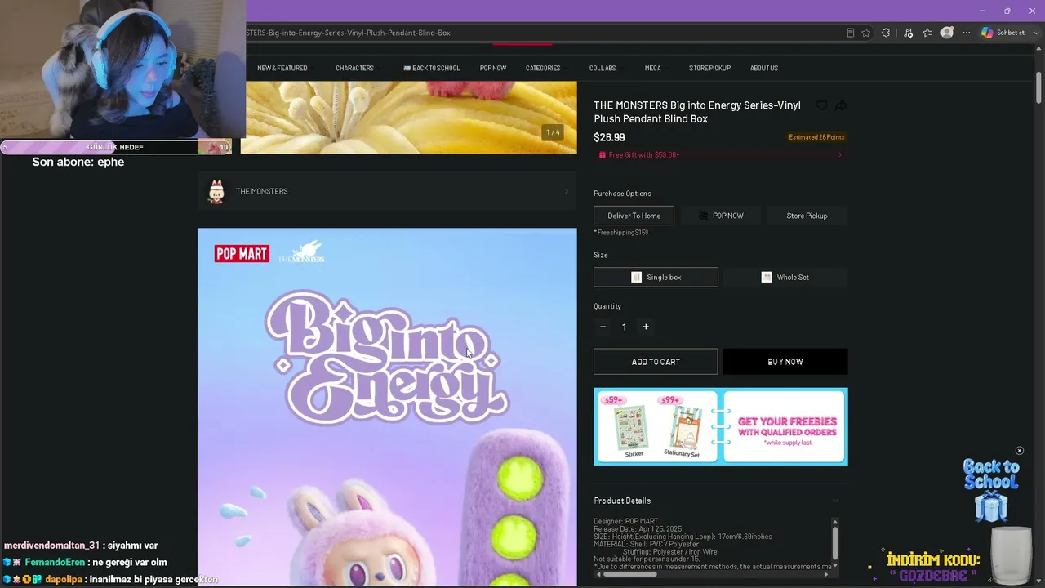Click Release Date: April 25, 2025 text

tap(638, 529)
